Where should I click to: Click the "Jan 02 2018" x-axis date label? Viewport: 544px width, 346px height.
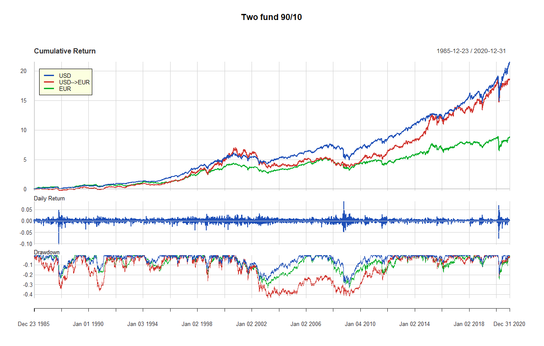pyautogui.click(x=469, y=324)
